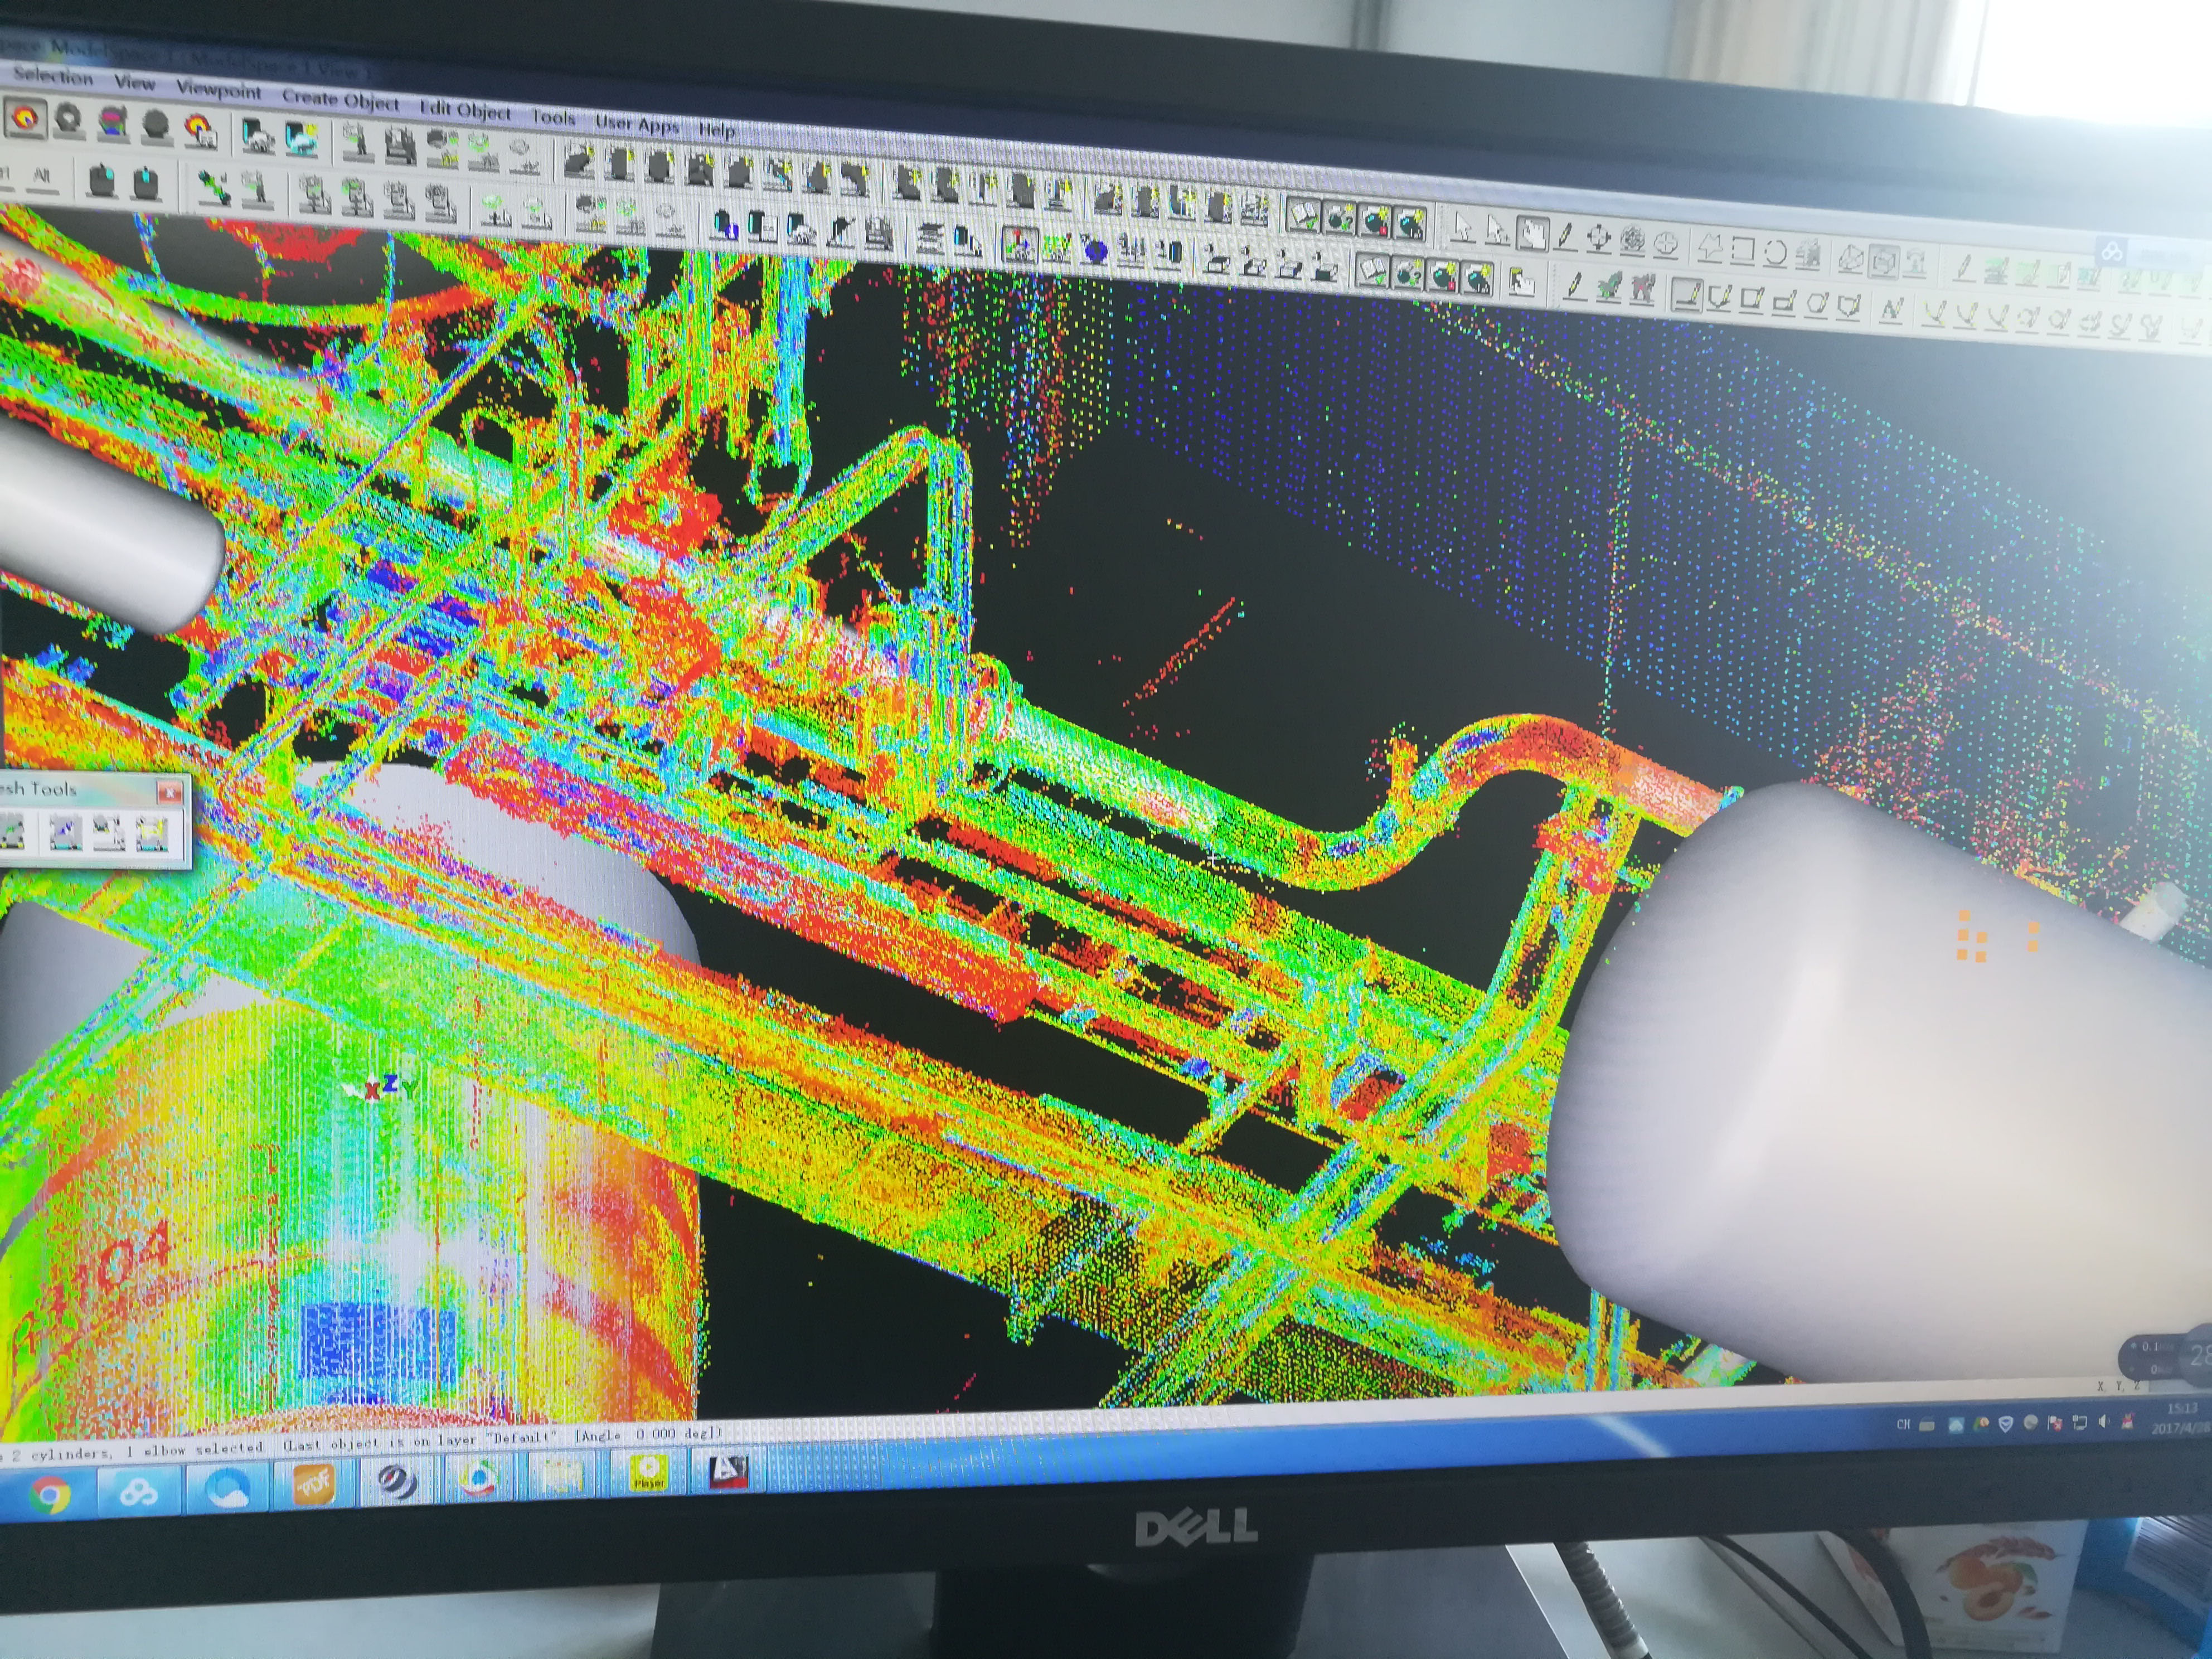Click the All button in the toolbar
The width and height of the screenshot is (2212, 1659).
[x=41, y=176]
